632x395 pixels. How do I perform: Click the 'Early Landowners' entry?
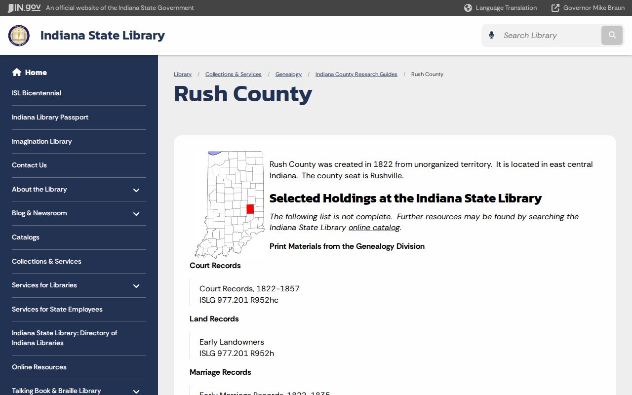click(232, 342)
